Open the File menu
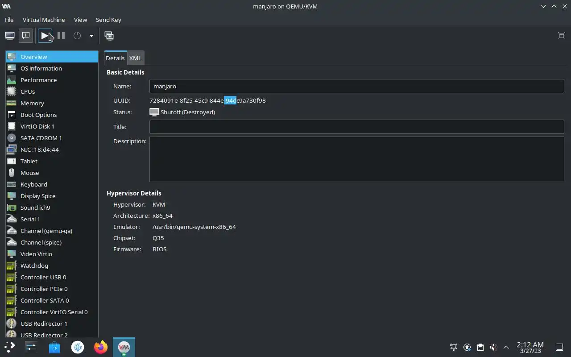 [9, 20]
